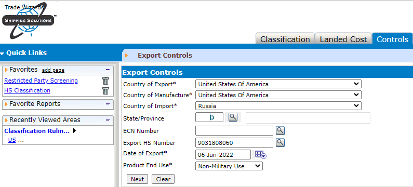This screenshot has width=413, height=187.
Task: Click Export Controls breadcrumb arrow icon
Action: (x=127, y=56)
